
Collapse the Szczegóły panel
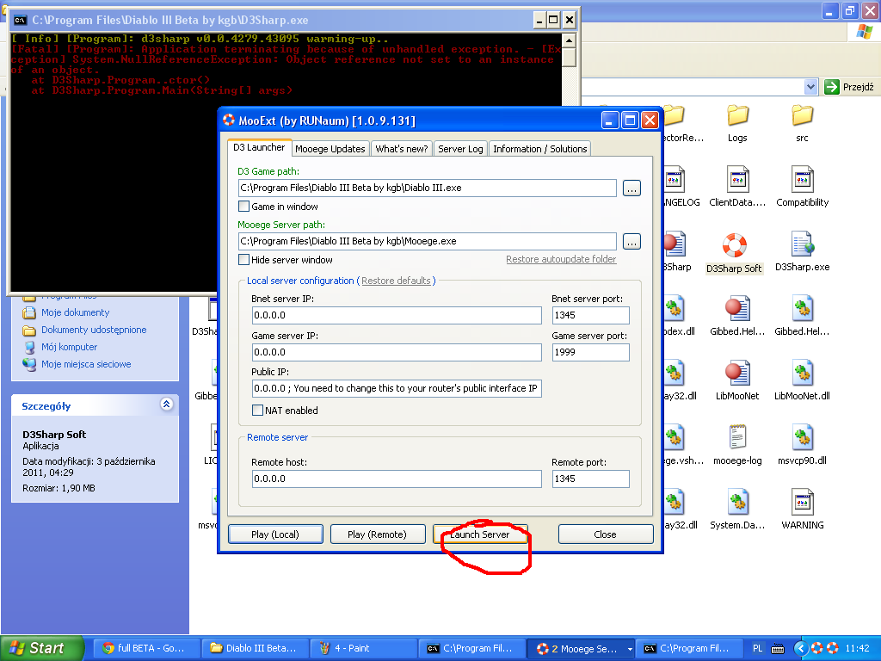click(x=166, y=405)
